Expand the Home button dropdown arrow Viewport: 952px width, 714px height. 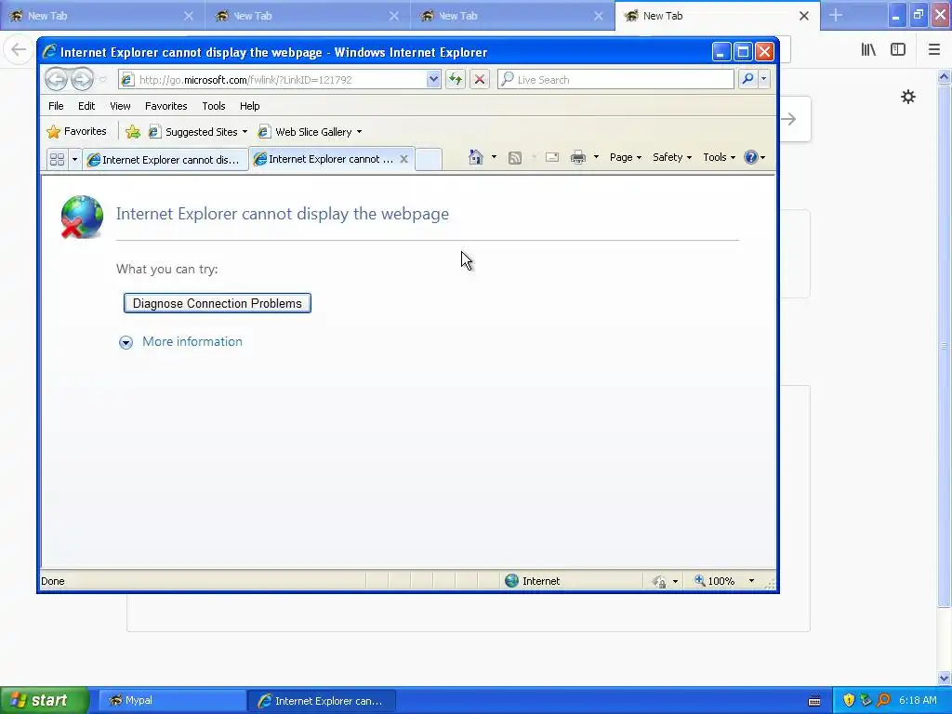[x=494, y=157]
